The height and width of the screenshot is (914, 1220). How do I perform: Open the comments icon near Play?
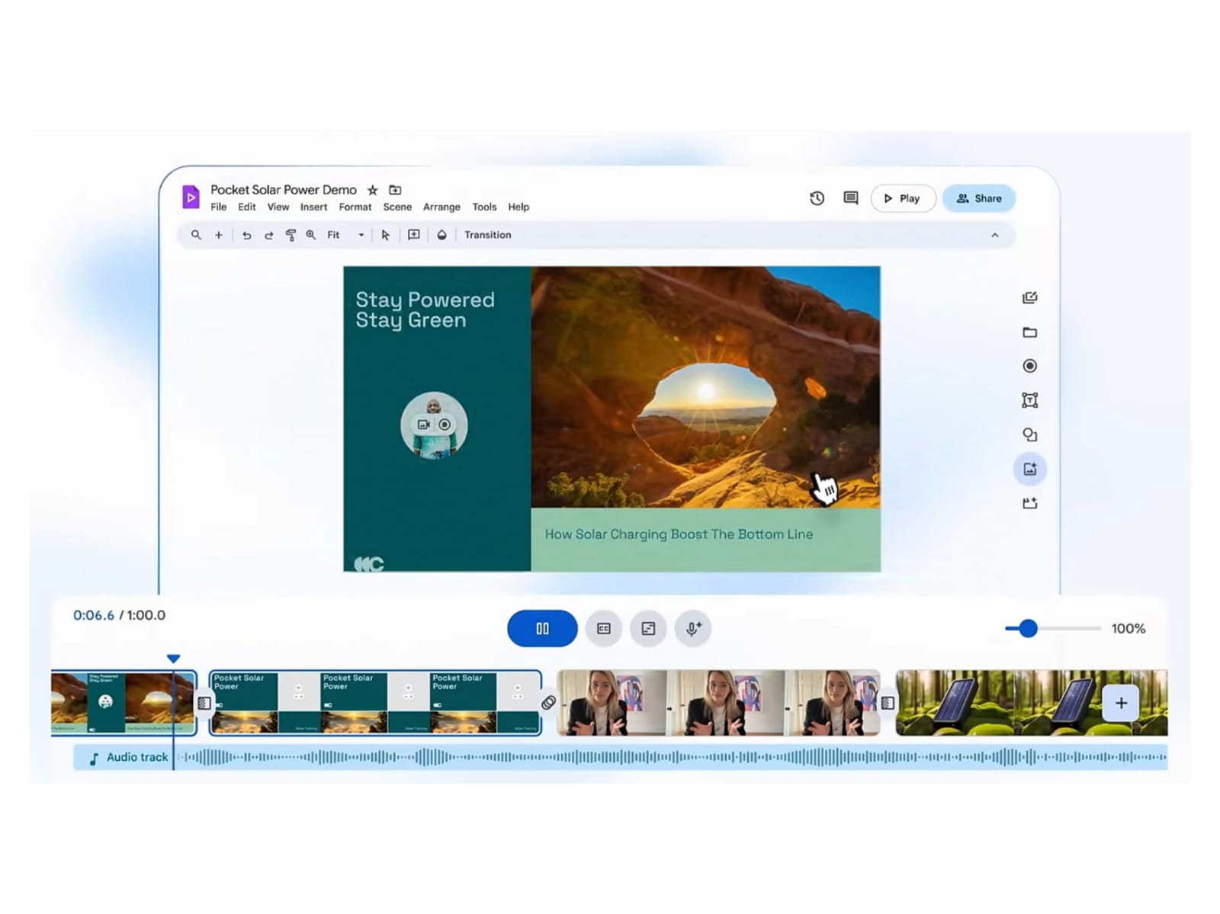click(849, 198)
